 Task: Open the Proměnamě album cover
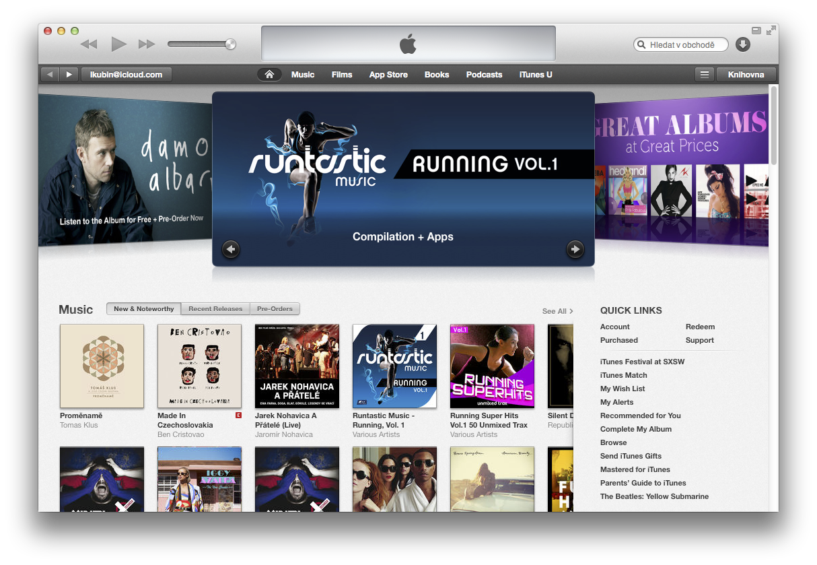[x=102, y=366]
